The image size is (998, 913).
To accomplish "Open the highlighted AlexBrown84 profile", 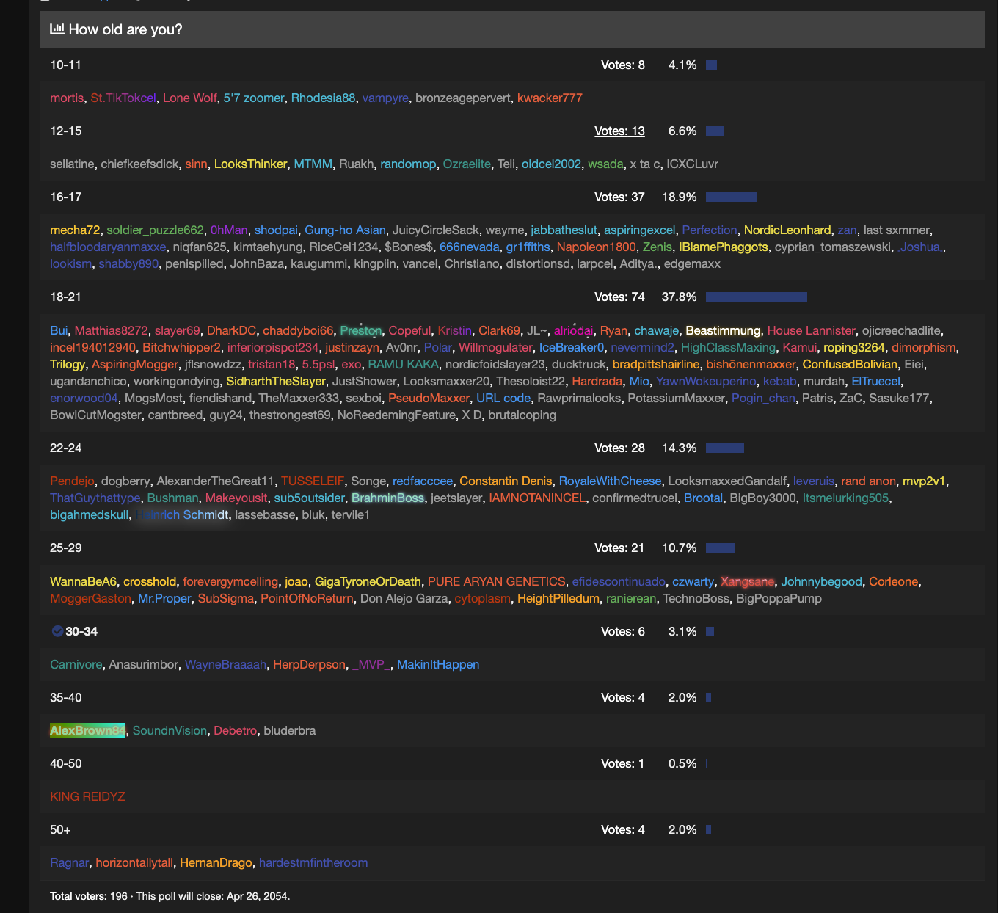I will click(x=88, y=730).
